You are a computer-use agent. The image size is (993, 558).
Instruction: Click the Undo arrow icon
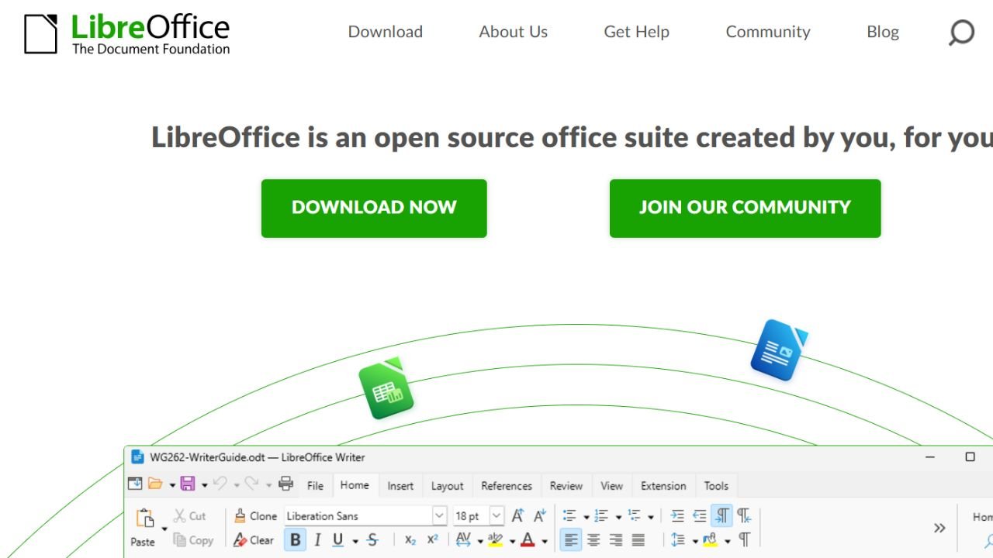click(220, 484)
